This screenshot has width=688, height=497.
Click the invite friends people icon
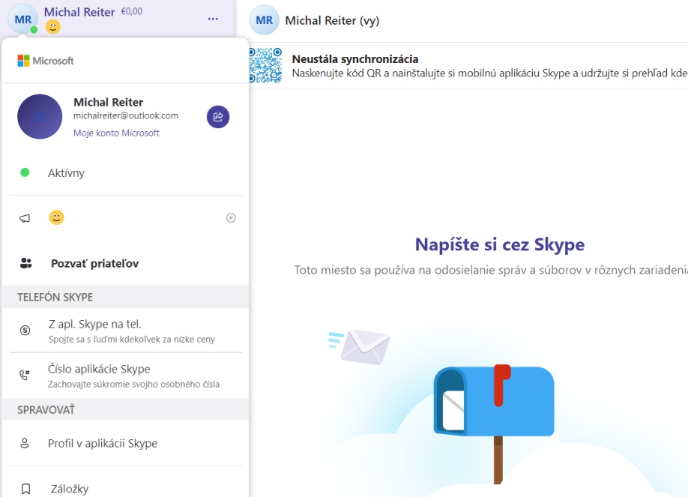pyautogui.click(x=26, y=263)
